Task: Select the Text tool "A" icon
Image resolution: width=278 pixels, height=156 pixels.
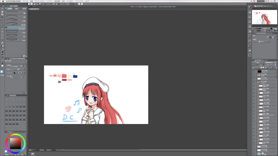Action: (2, 63)
